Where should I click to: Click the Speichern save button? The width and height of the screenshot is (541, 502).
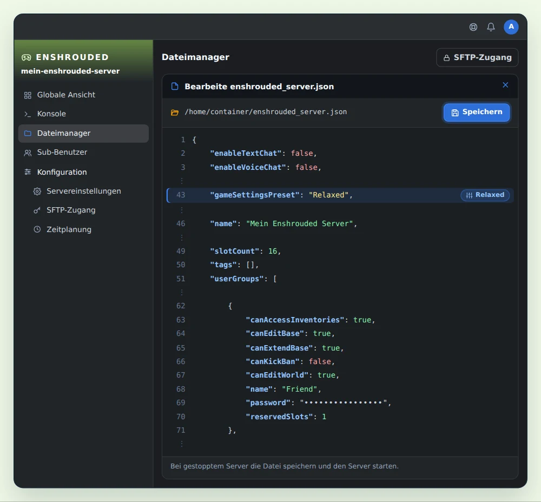click(x=477, y=113)
